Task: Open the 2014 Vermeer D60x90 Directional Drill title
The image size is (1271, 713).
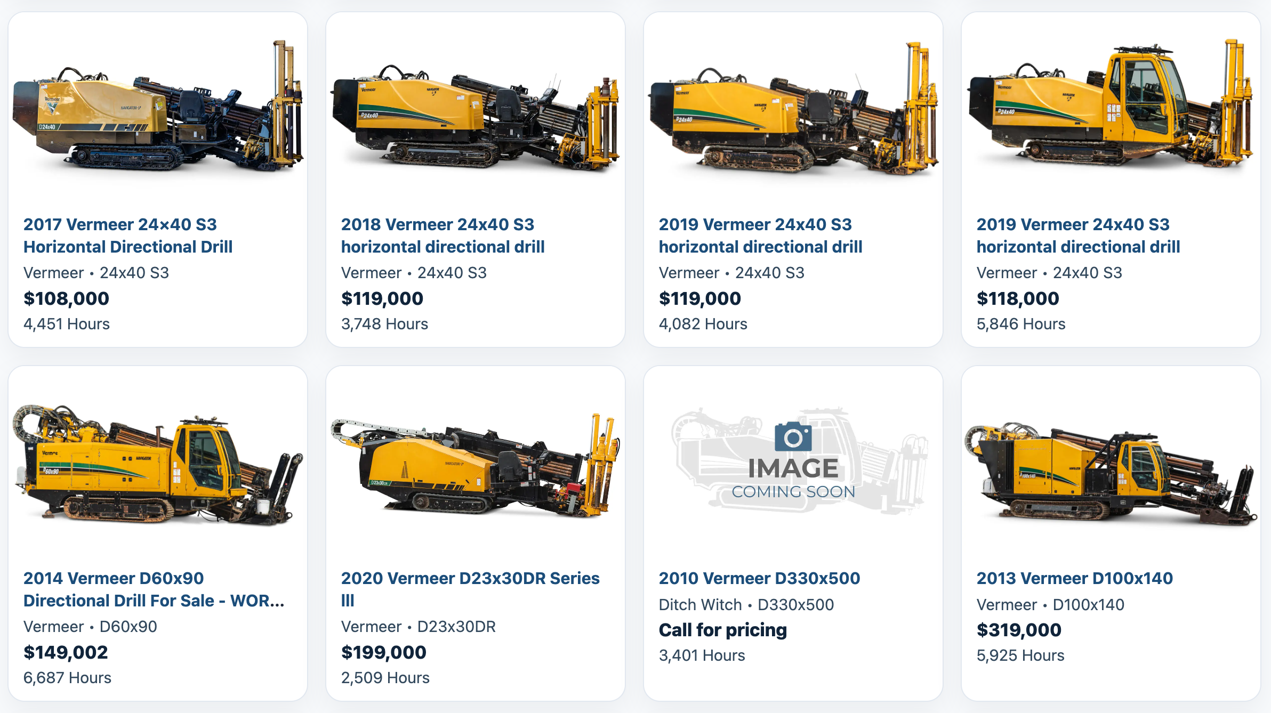Action: click(x=154, y=589)
